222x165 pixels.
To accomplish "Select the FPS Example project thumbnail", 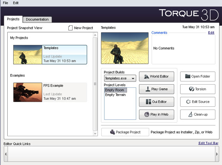I will (28, 92).
